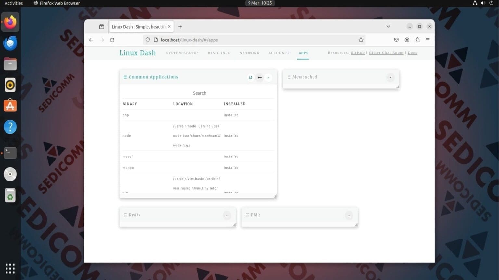This screenshot has height=280, width=499.
Task: Expand the Memcached widget
Action: 390,77
